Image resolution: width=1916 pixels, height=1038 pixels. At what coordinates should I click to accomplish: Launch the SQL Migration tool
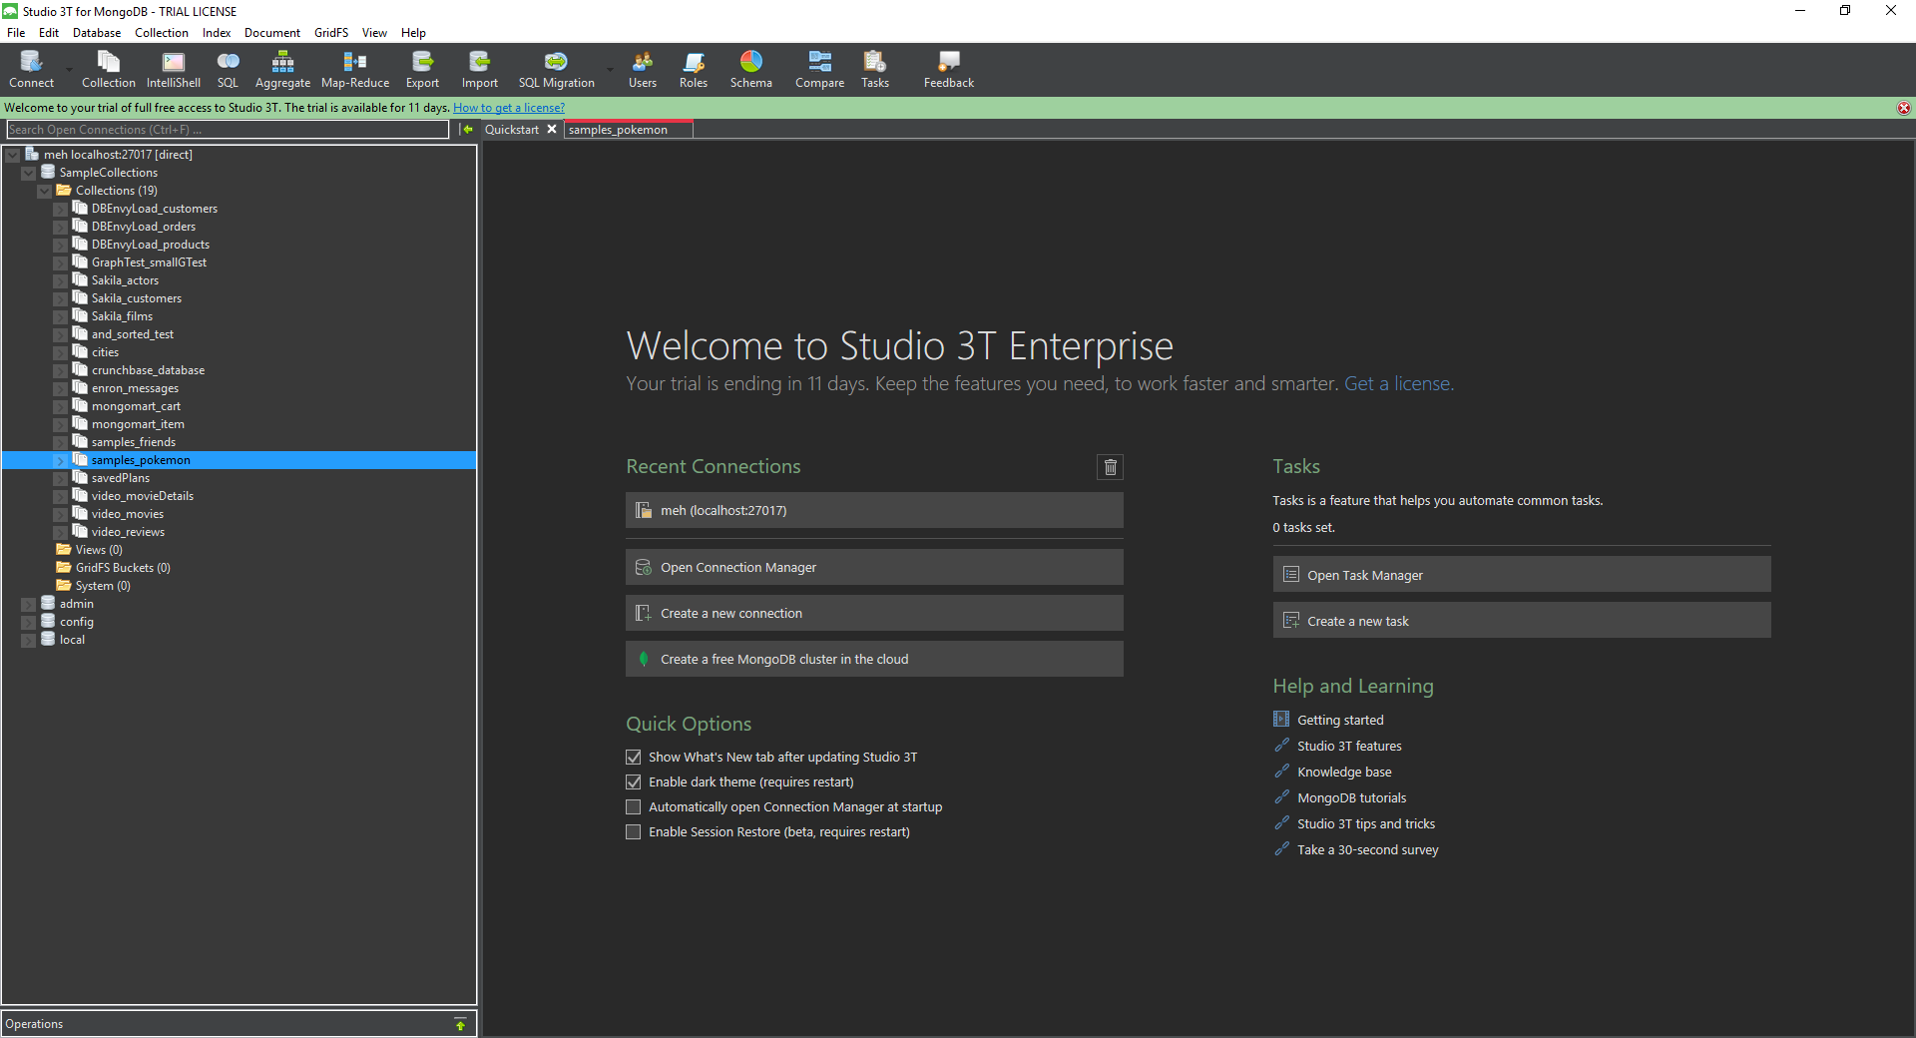(556, 69)
